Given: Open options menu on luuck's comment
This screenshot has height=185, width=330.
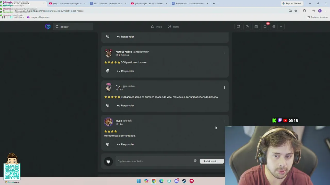Looking at the screenshot, I should tap(224, 122).
